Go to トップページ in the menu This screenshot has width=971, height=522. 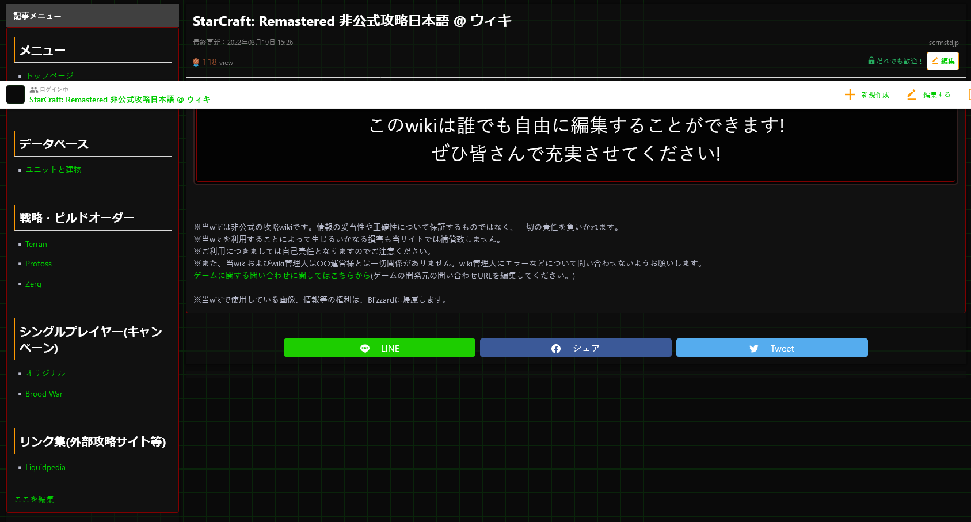click(49, 75)
